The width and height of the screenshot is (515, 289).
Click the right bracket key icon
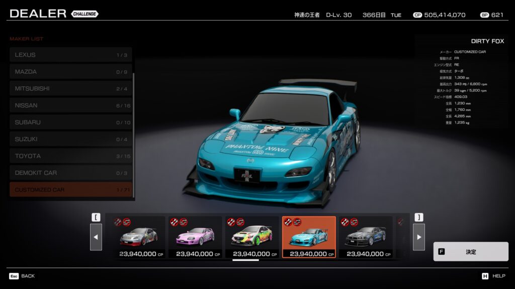(419, 217)
